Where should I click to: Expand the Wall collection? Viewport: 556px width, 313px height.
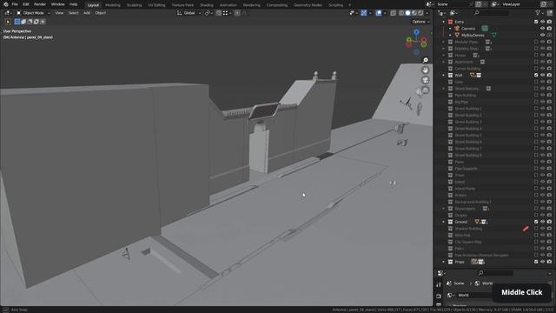(x=443, y=76)
